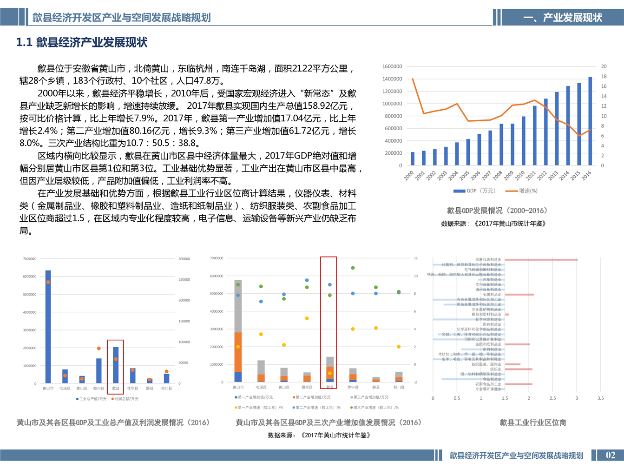Click the 食品制造业 label in location quotient chart
624x468 pixels.
[x=492, y=379]
